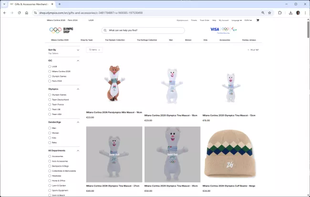Select the Kids gender/age filter

[x=50, y=137]
